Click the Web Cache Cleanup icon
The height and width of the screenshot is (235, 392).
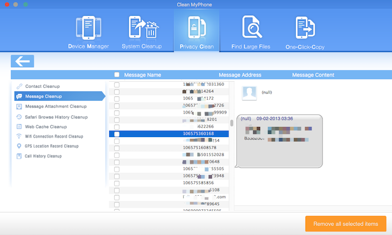point(19,126)
